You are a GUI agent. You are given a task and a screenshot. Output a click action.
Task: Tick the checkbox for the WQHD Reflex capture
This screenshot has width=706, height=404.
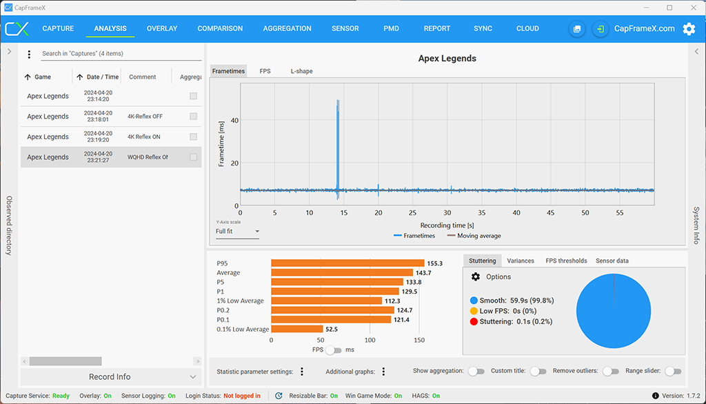coord(194,157)
